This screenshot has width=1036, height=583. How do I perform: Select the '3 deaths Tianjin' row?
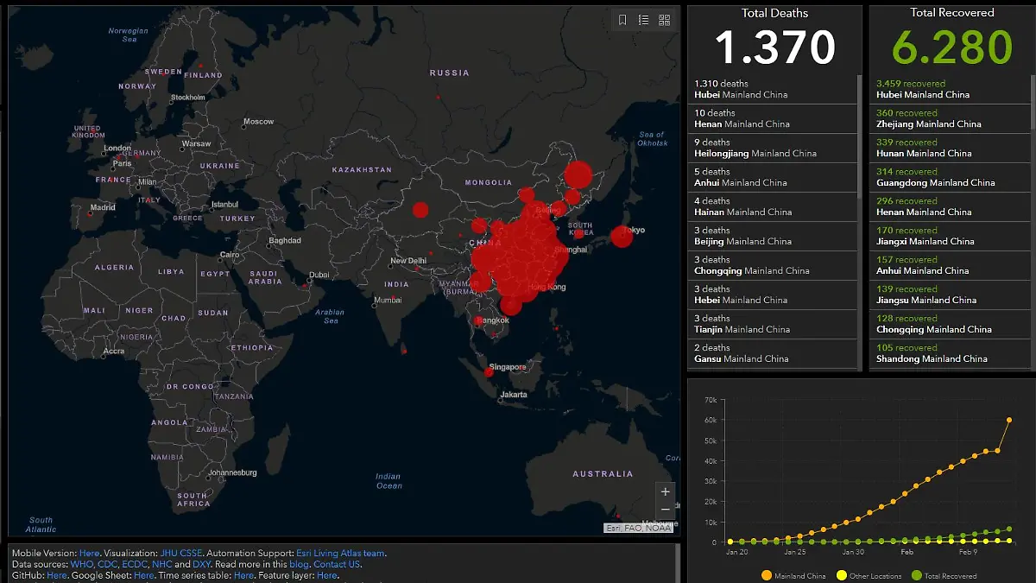point(774,325)
